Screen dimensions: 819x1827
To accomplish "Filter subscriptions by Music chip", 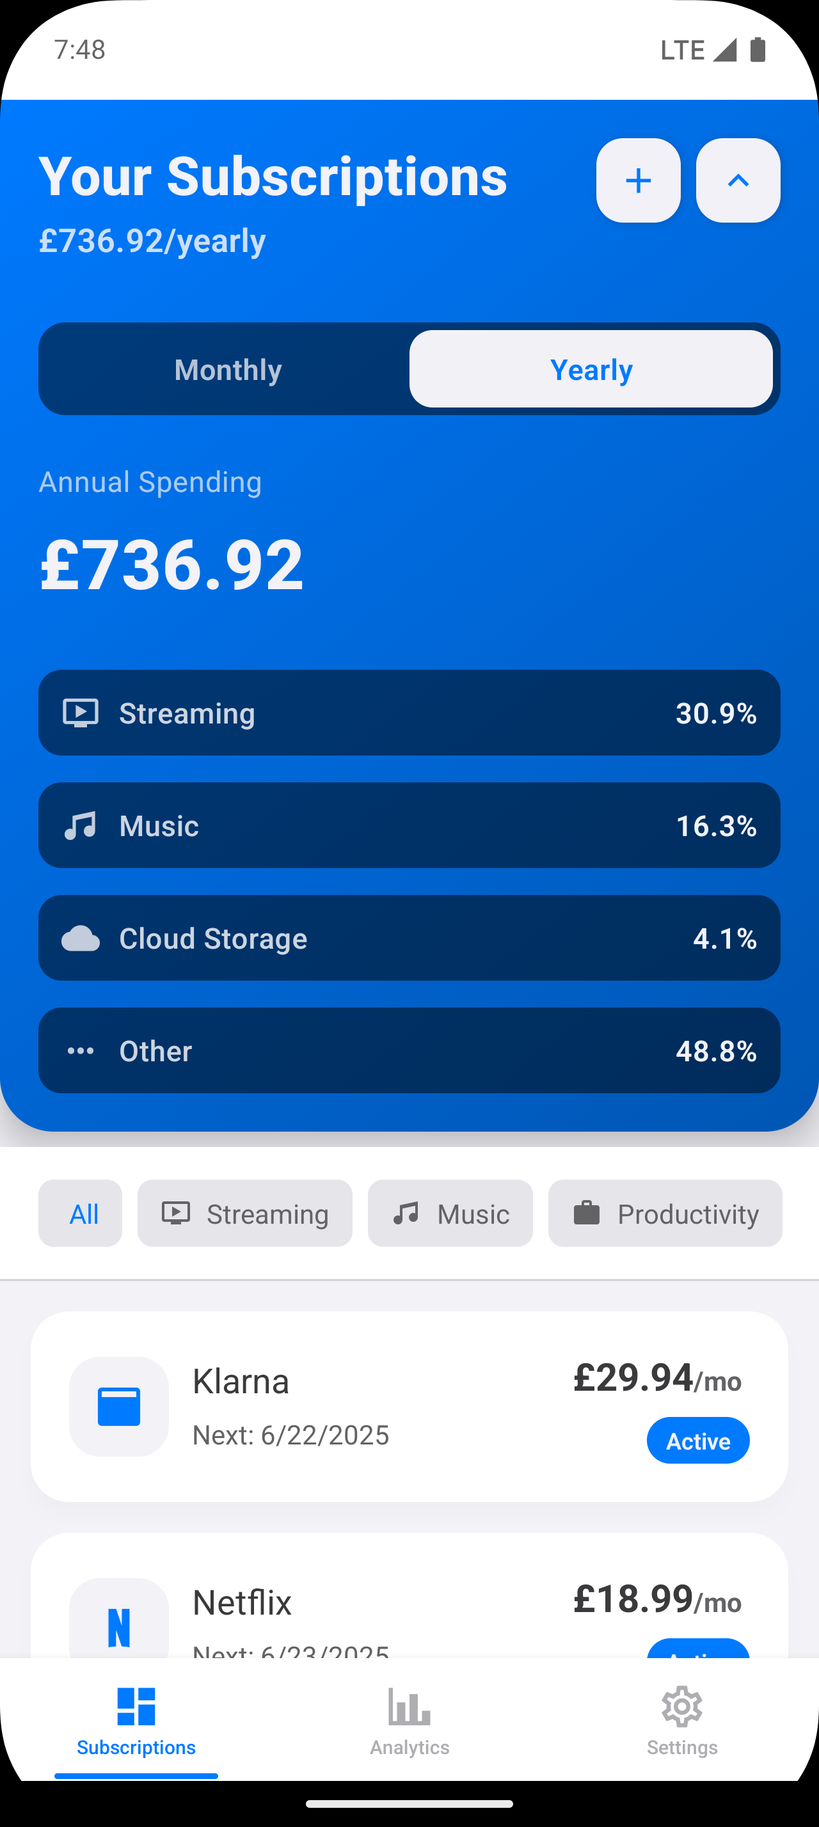I will tap(450, 1214).
